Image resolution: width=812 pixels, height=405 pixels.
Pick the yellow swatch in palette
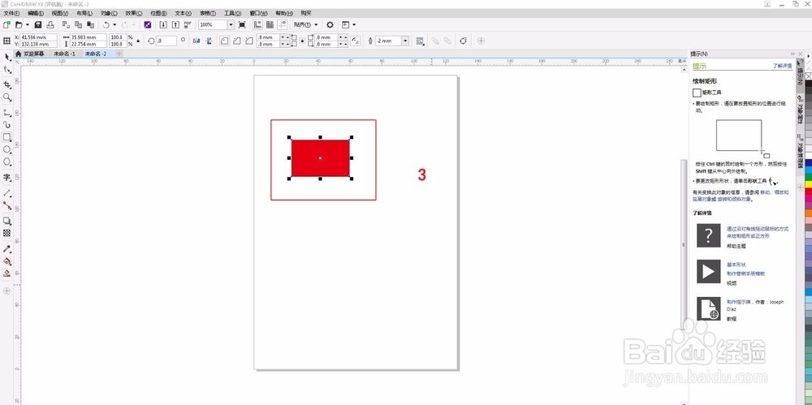click(x=809, y=184)
